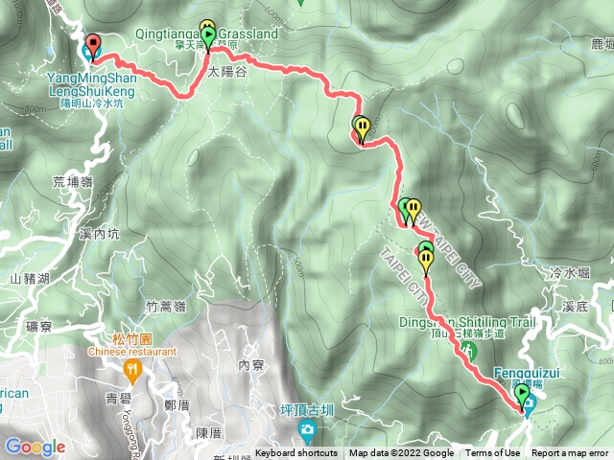
Task: Click the Dingshan Shitiling Trail hiker icon
Action: (x=468, y=351)
